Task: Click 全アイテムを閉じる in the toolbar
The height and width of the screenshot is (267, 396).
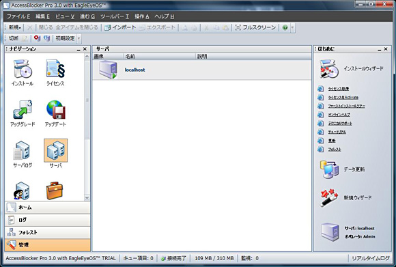Action: pos(76,27)
